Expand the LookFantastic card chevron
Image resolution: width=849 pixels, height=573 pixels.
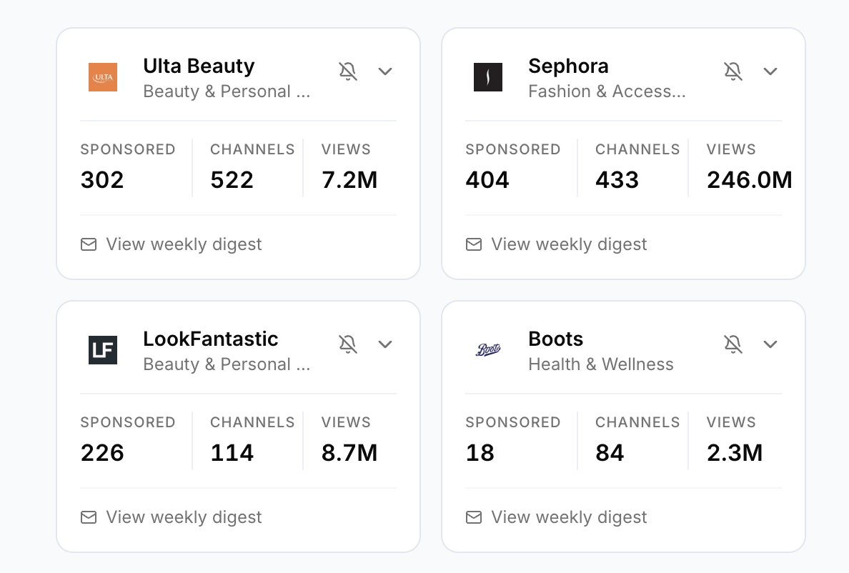click(x=385, y=344)
